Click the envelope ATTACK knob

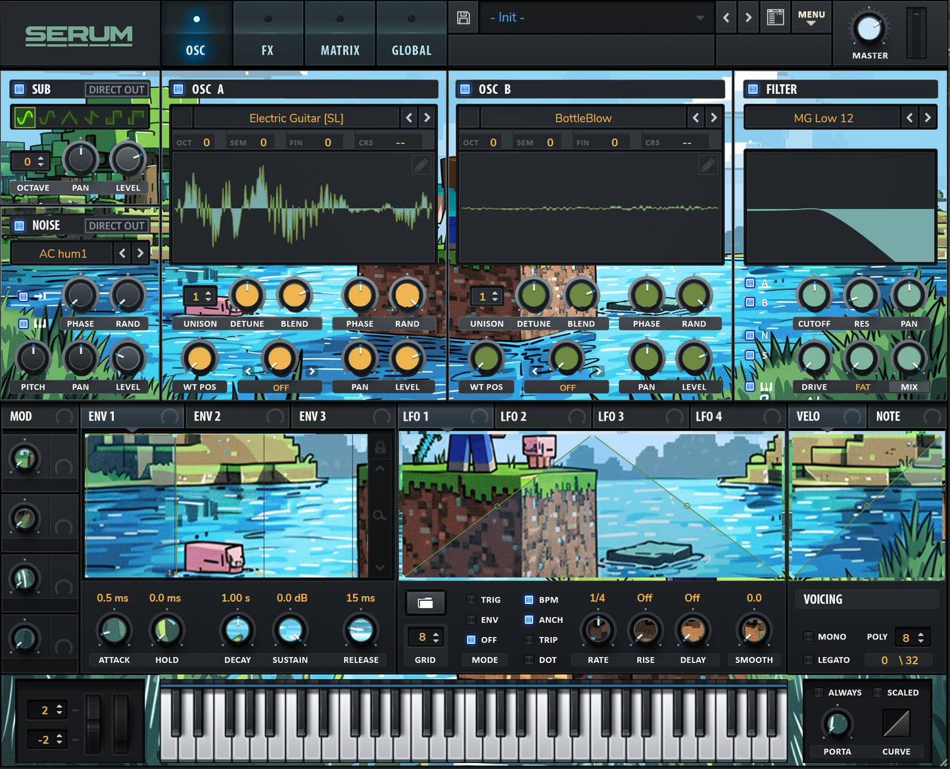(x=114, y=630)
